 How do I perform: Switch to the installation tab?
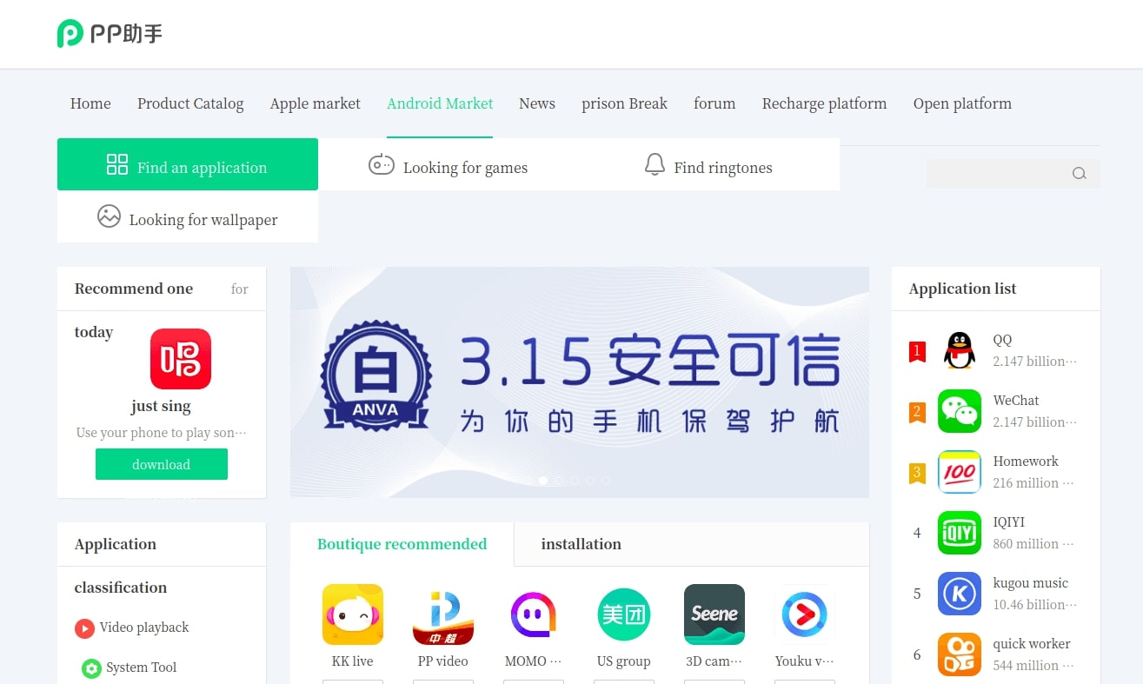pos(581,544)
